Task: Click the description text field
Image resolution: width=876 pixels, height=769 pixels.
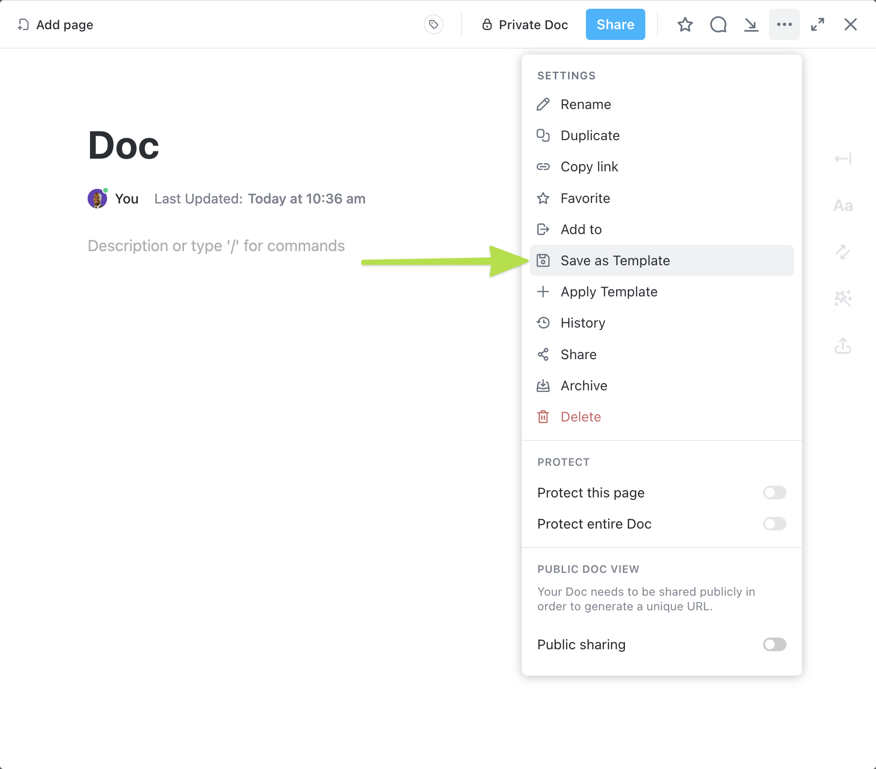Action: [216, 246]
